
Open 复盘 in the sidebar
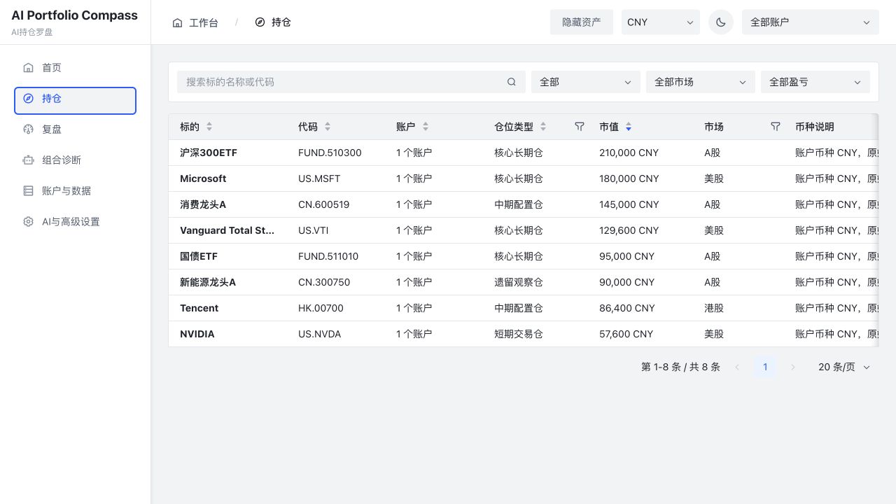(75, 129)
